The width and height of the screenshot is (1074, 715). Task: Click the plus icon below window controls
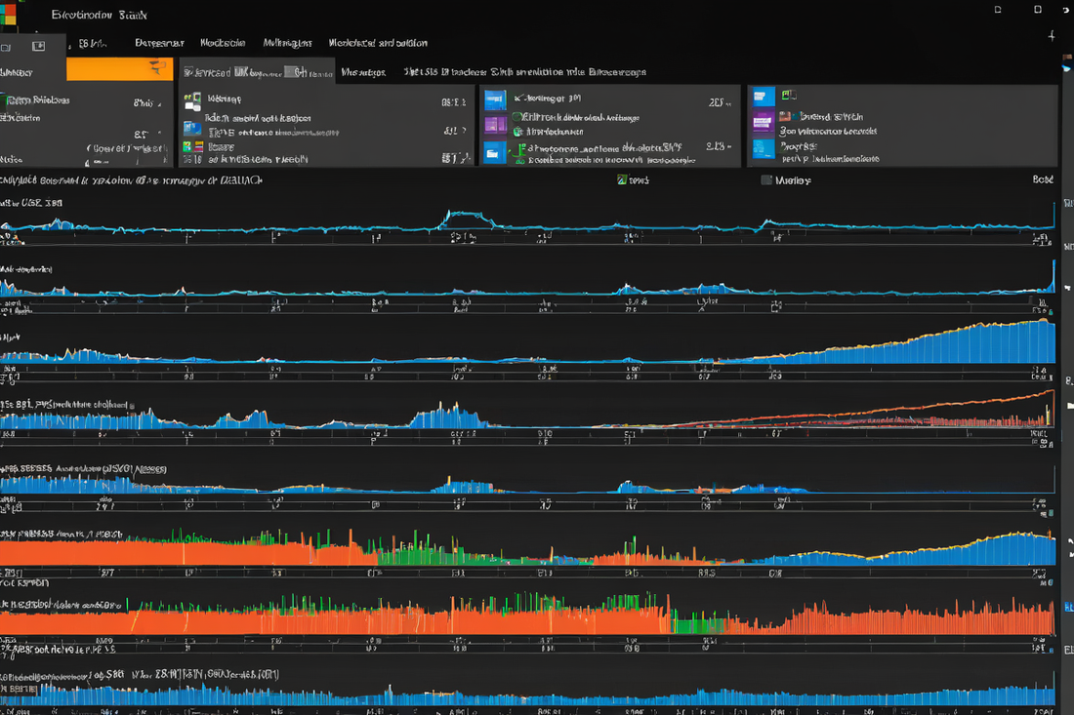pyautogui.click(x=1052, y=35)
